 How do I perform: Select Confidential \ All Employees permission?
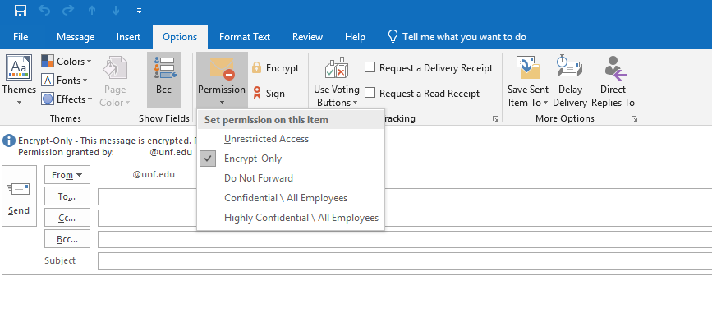click(x=291, y=198)
